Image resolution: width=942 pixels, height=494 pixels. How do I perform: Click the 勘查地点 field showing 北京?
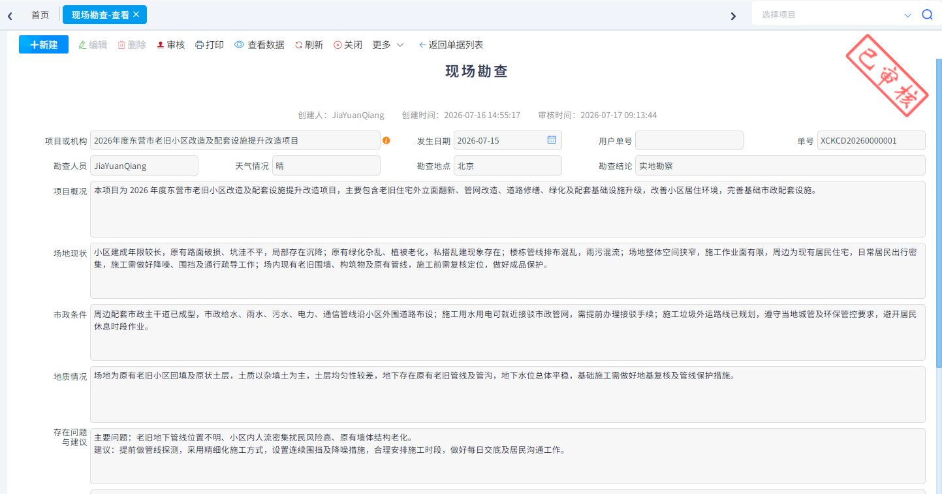tap(508, 166)
